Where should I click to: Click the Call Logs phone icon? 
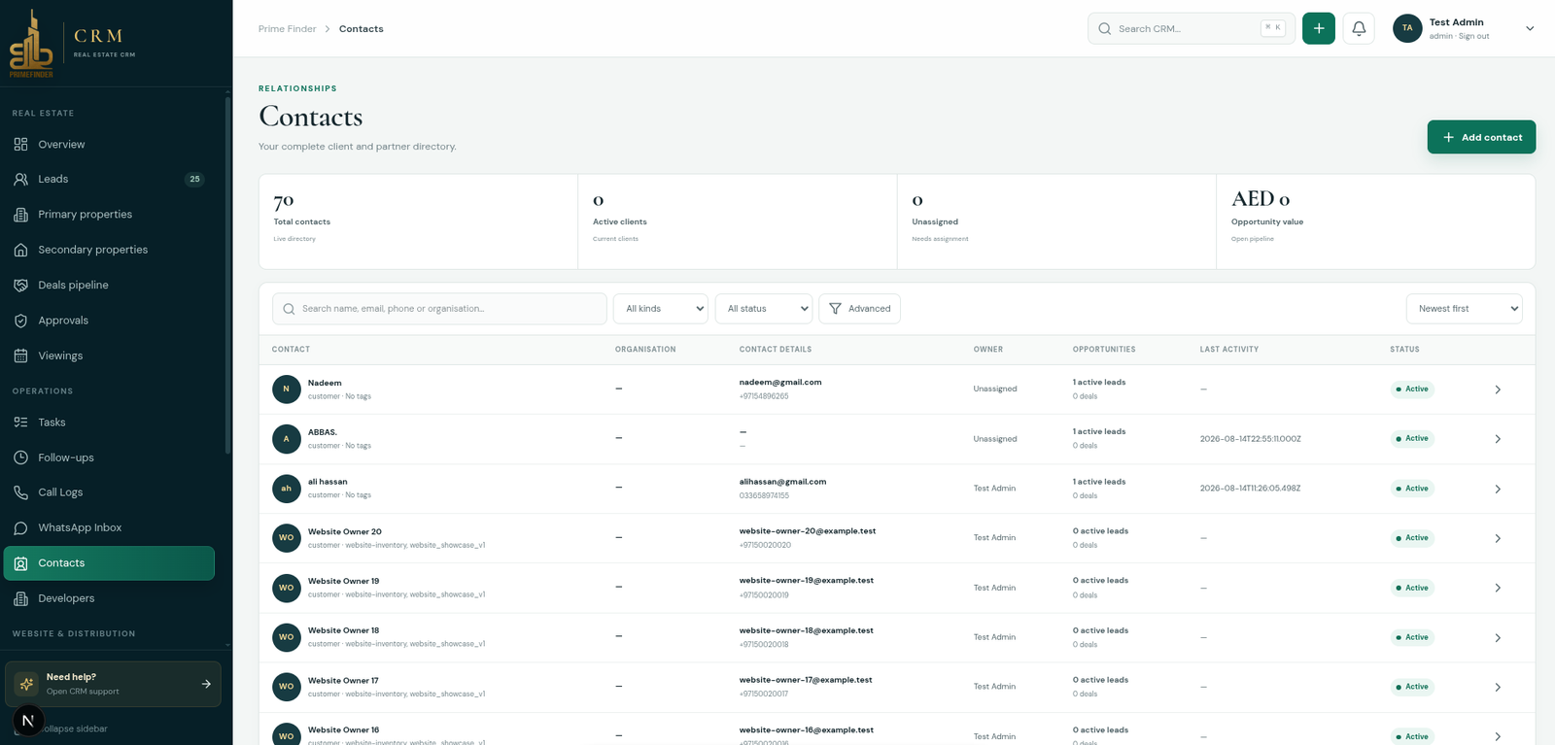[x=20, y=492]
